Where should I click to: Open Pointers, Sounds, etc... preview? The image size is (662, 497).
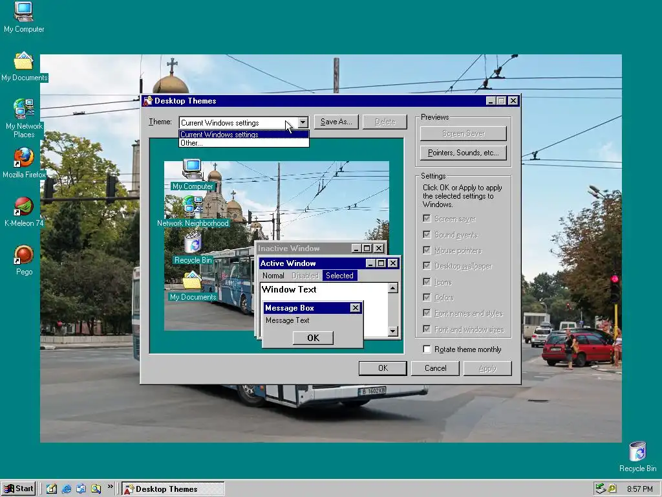point(463,153)
